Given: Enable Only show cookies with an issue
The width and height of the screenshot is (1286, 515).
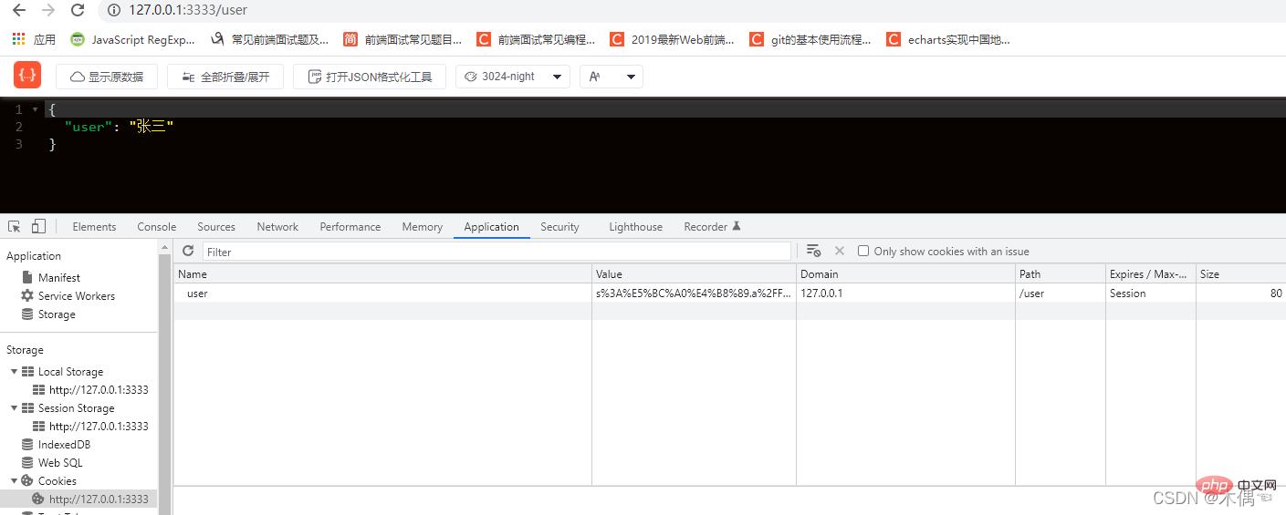Looking at the screenshot, I should click(863, 252).
